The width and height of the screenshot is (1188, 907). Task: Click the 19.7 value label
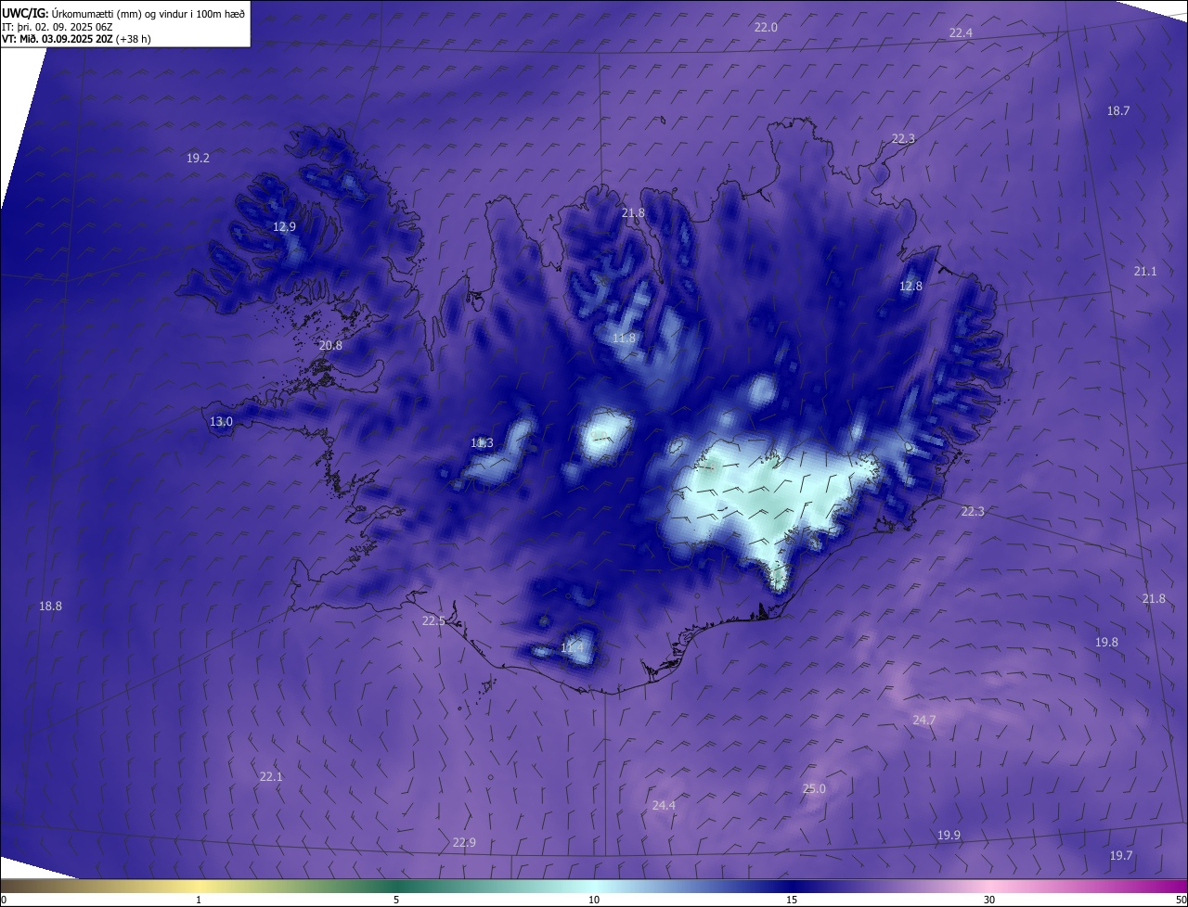point(1121,855)
